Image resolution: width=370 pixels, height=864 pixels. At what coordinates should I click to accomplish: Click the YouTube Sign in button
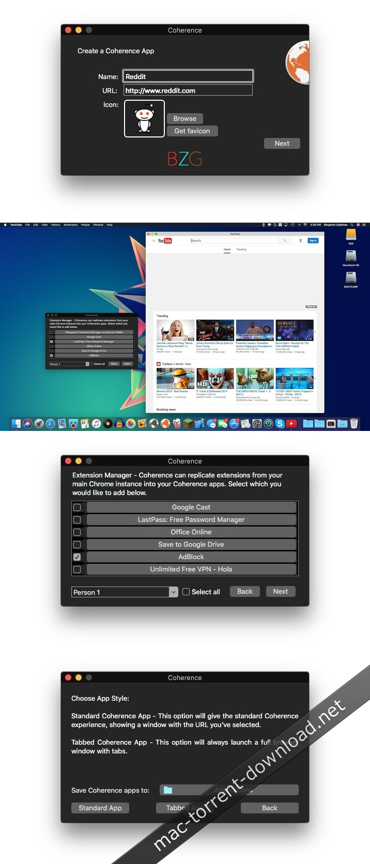pyautogui.click(x=313, y=241)
